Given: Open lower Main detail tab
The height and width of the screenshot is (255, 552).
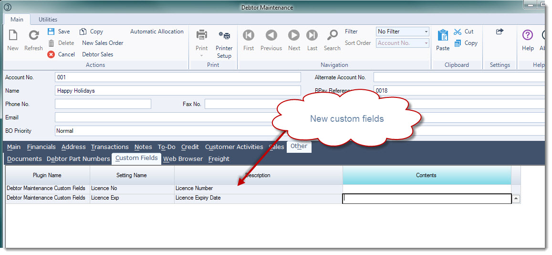Looking at the screenshot, I should (14, 147).
